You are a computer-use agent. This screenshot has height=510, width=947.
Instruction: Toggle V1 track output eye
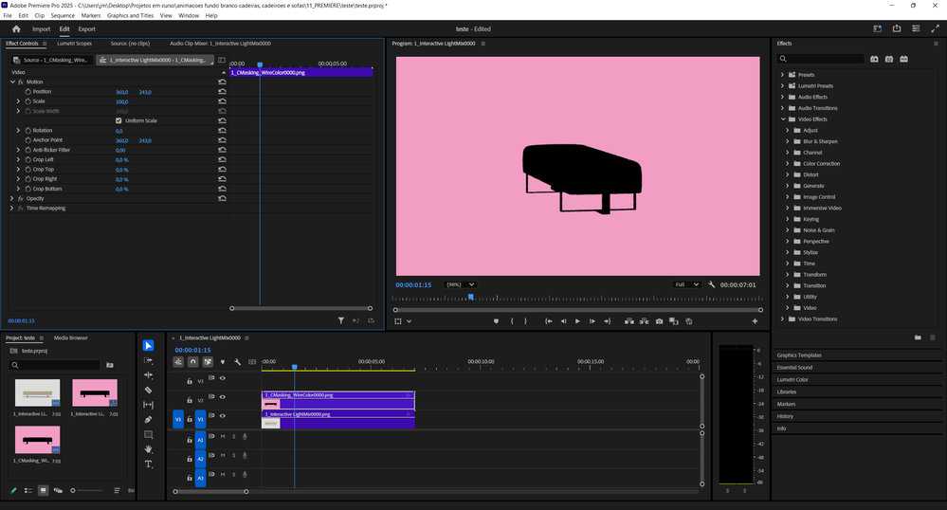click(x=222, y=416)
